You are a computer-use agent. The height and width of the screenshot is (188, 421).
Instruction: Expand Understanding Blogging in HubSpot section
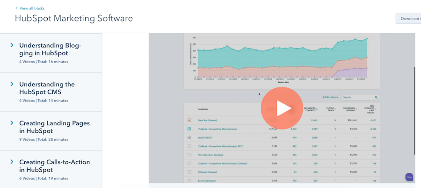click(12, 45)
